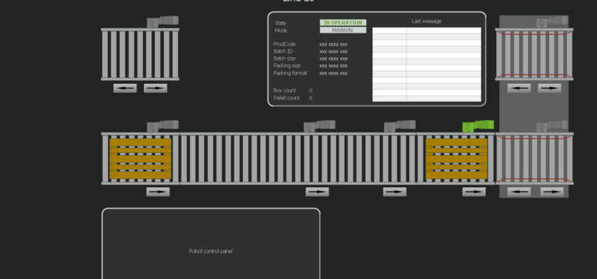
Task: Select the pallet on the leftmost conveyor
Action: (141, 159)
